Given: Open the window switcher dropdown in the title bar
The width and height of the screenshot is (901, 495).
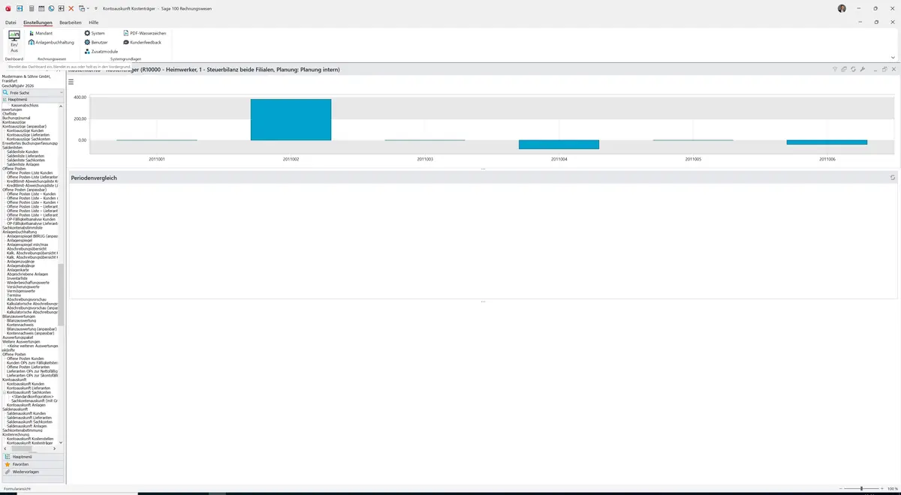Looking at the screenshot, I should click(x=83, y=8).
